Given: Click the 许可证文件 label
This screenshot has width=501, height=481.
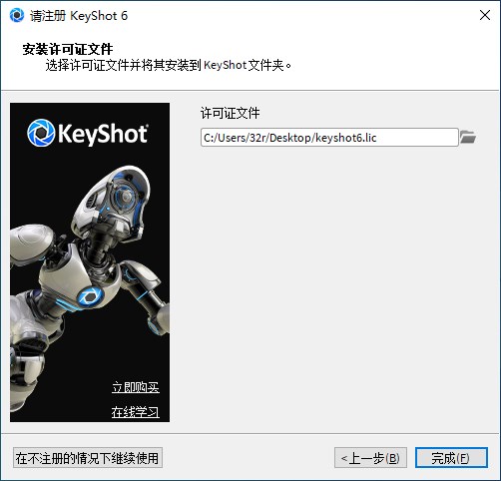Looking at the screenshot, I should (230, 113).
